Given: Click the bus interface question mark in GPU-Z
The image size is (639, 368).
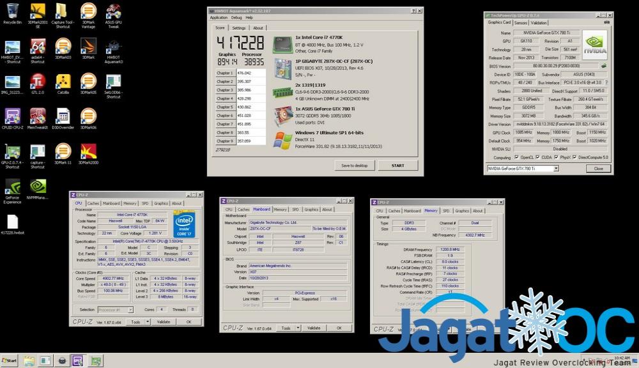Looking at the screenshot, I should click(x=606, y=82).
